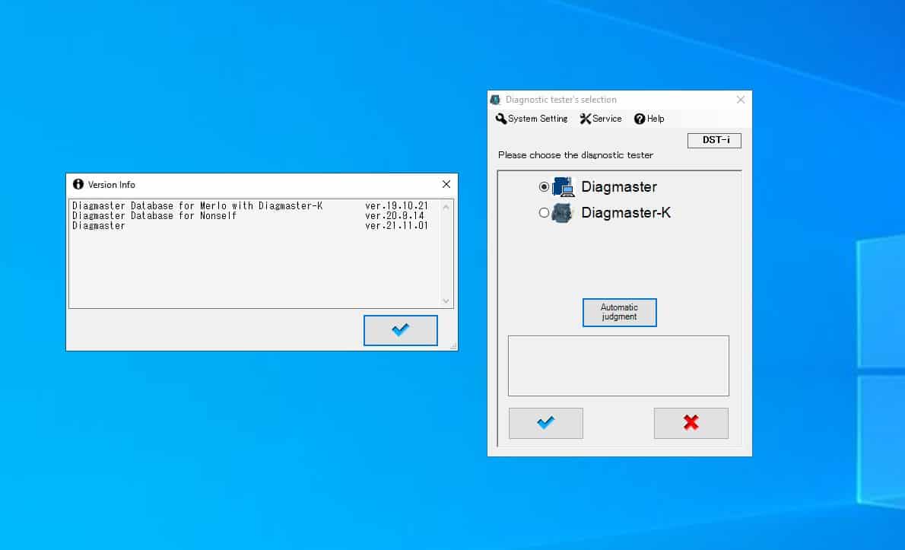The height and width of the screenshot is (550, 905).
Task: Click the Diagmaster computer icon
Action: [564, 187]
